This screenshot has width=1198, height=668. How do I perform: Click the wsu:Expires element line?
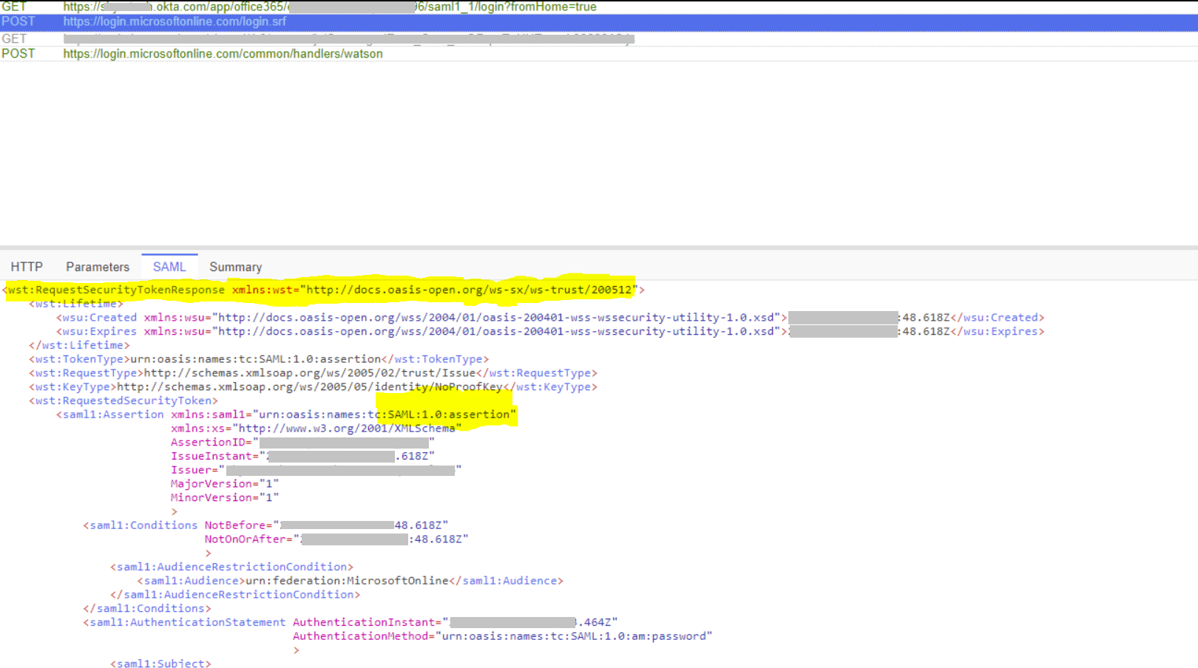tap(550, 332)
